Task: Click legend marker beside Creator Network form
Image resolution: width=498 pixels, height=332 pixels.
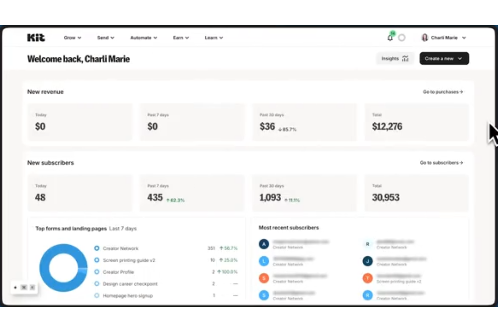Action: coord(97,248)
